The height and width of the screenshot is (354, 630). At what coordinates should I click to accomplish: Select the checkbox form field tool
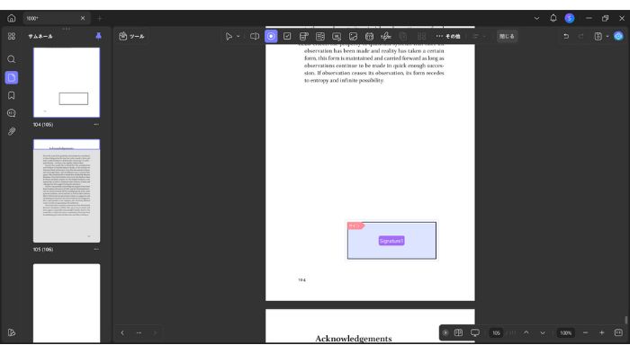coord(287,37)
